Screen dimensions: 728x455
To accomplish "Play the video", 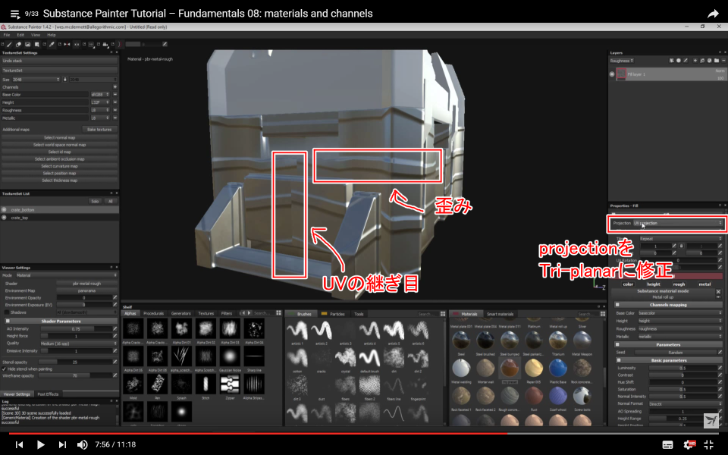I will (x=41, y=444).
